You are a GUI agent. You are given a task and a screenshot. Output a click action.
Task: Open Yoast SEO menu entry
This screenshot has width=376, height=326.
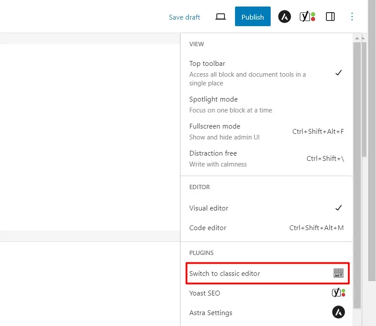tap(266, 293)
